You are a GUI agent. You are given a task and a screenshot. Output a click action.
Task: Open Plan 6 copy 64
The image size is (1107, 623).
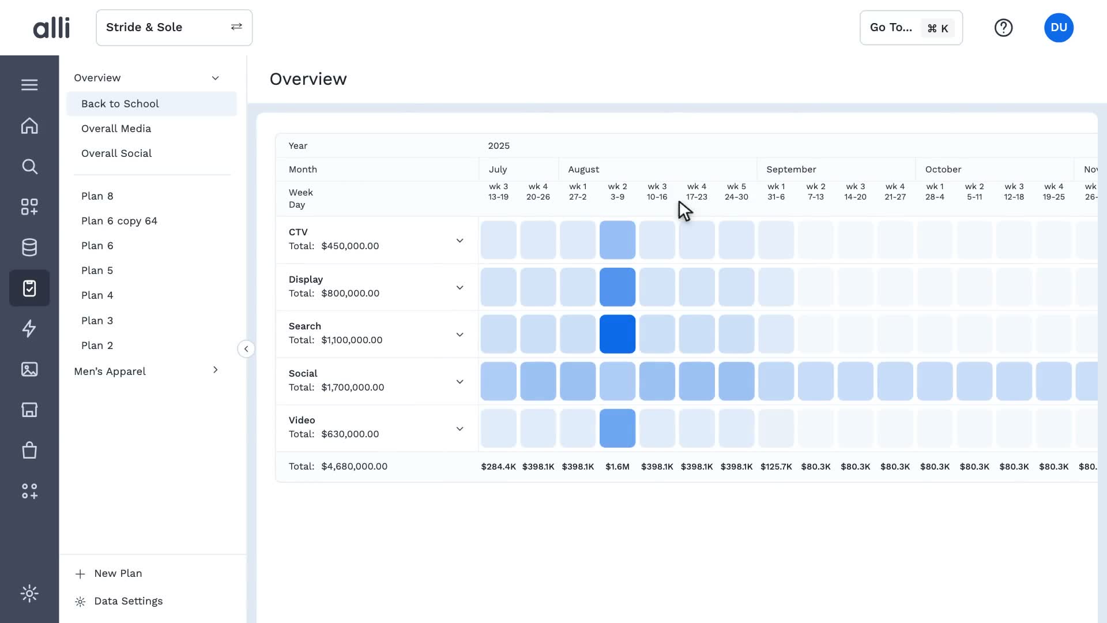pos(119,221)
